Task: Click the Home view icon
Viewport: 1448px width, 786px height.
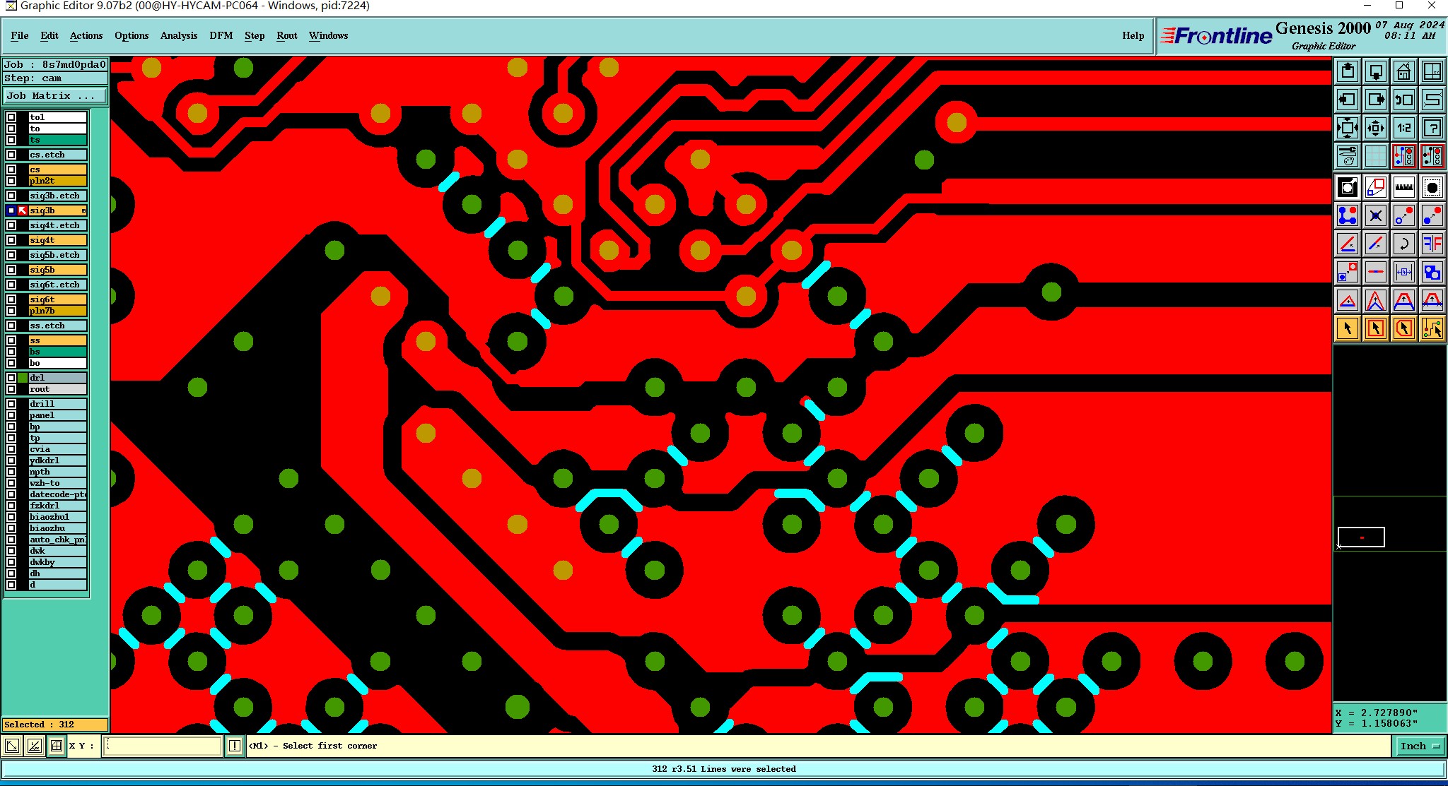Action: [1403, 71]
